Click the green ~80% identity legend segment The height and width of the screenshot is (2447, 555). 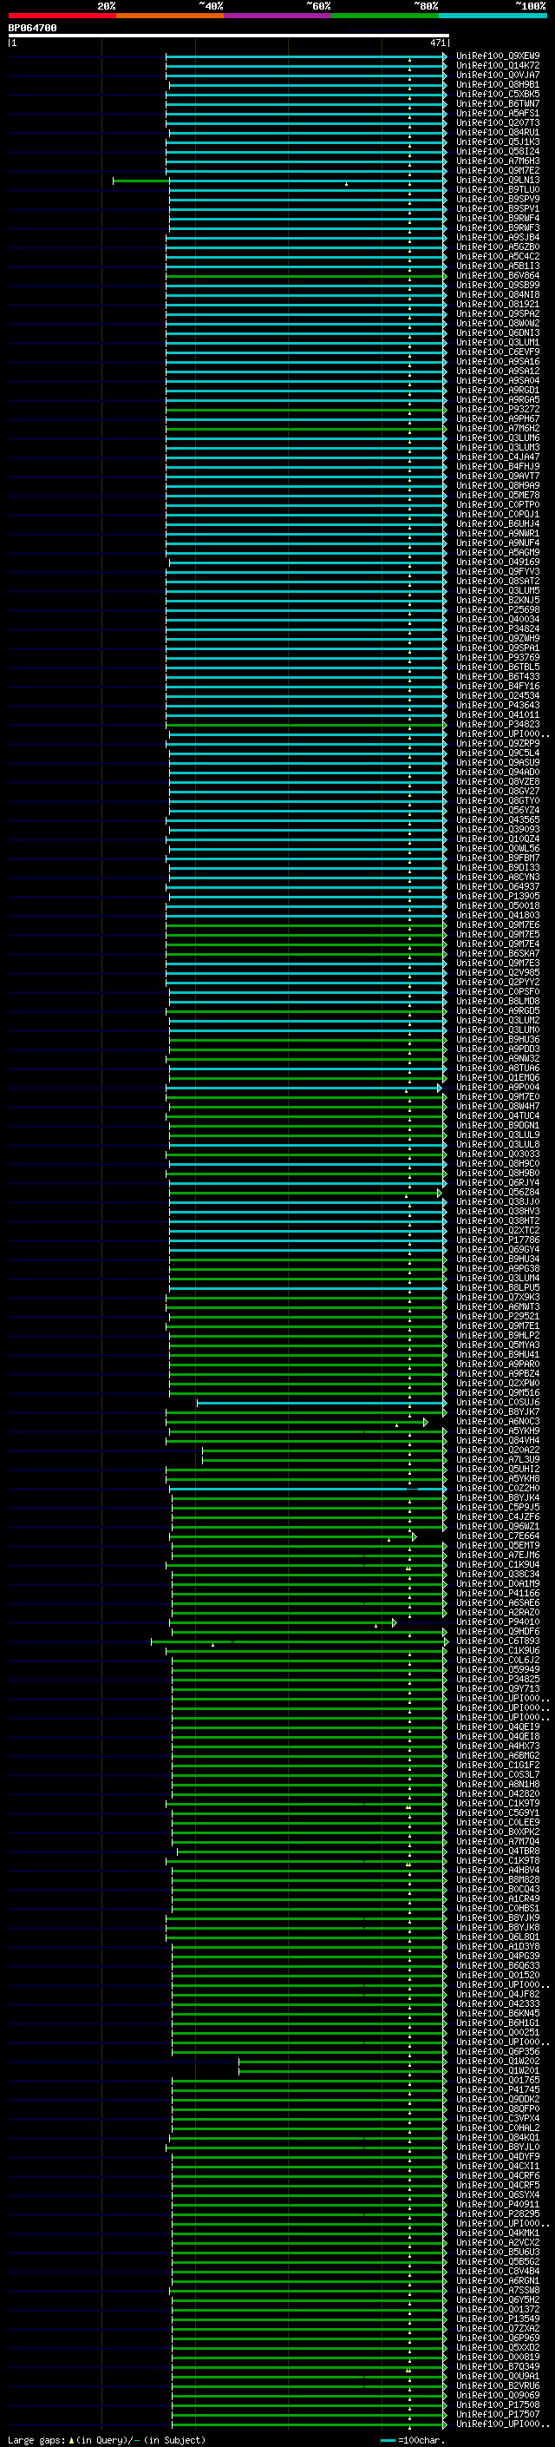[385, 16]
